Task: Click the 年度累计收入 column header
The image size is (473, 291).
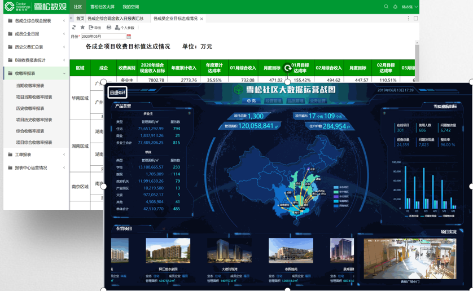Action: tap(183, 68)
